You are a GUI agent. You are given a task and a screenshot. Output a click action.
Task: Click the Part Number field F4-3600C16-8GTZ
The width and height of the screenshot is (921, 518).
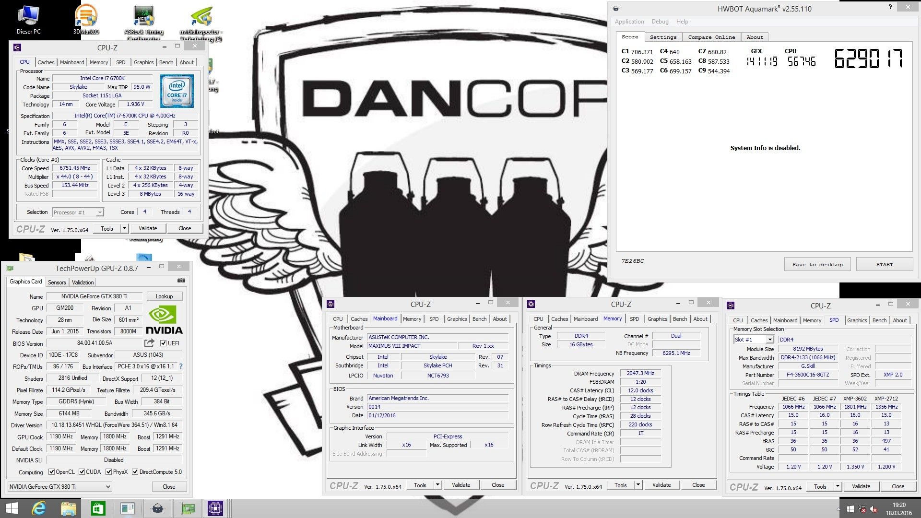click(808, 375)
